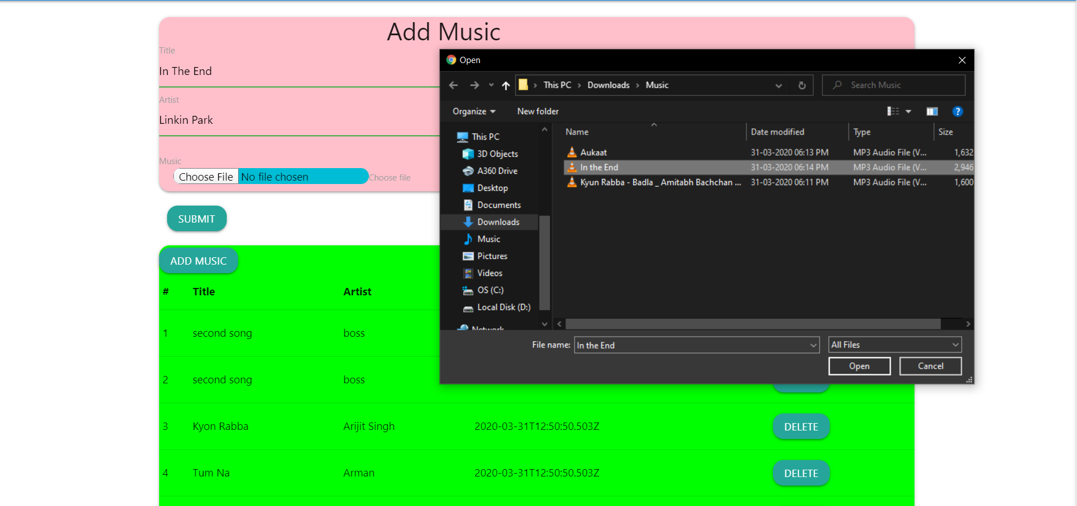Open the All Files type dropdown
This screenshot has height=506, width=1077.
click(895, 345)
